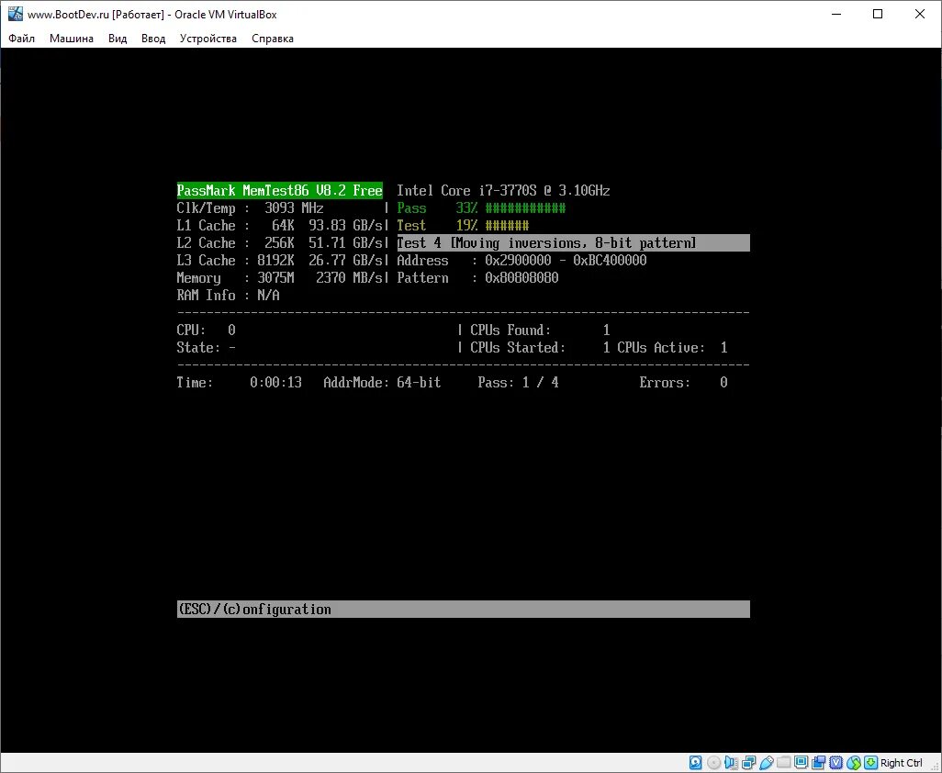Open the Справка menu

[273, 39]
